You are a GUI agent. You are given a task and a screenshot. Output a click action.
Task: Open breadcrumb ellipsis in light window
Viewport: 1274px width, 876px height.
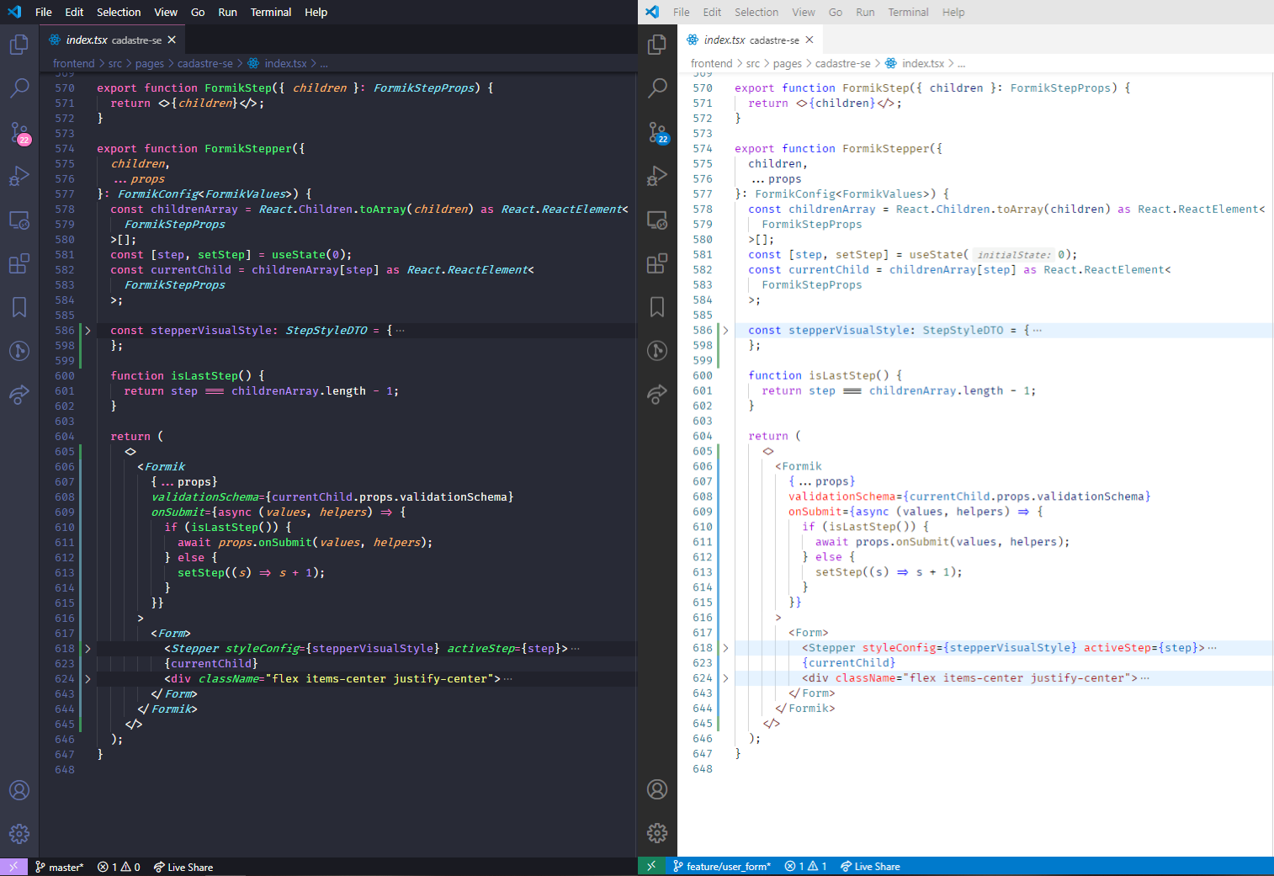point(962,64)
